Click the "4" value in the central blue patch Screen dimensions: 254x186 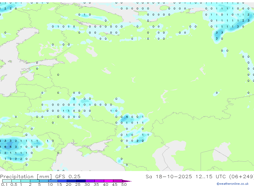[x=127, y=117]
